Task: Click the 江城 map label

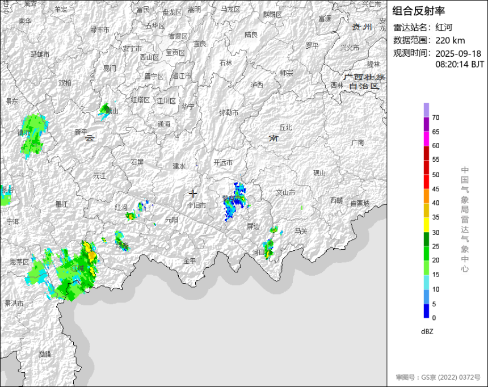Action: (x=77, y=268)
